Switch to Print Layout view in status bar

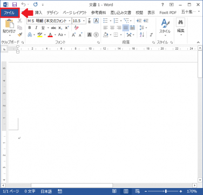(126, 191)
